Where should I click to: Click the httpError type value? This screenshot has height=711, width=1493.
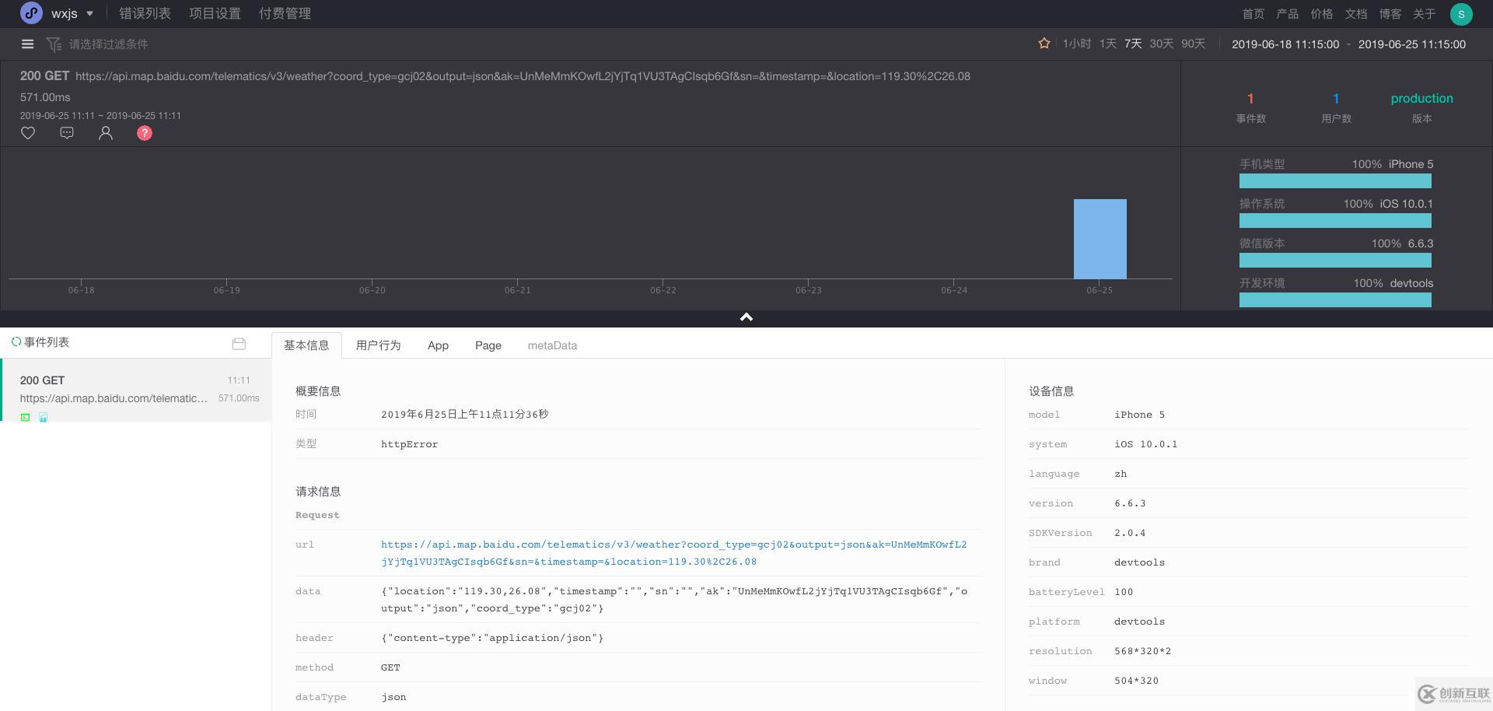point(409,444)
